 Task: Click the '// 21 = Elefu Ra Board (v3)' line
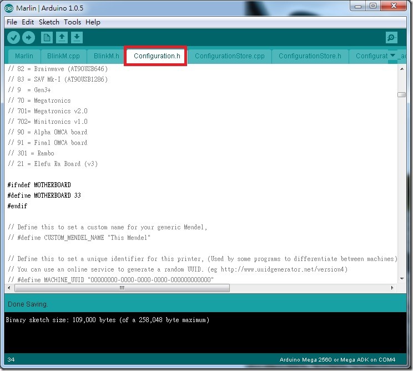pyautogui.click(x=53, y=164)
